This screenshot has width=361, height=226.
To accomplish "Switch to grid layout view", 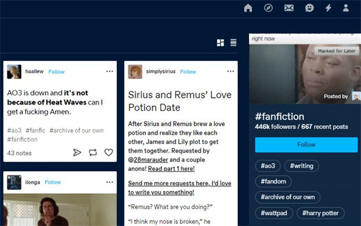I will (220, 43).
